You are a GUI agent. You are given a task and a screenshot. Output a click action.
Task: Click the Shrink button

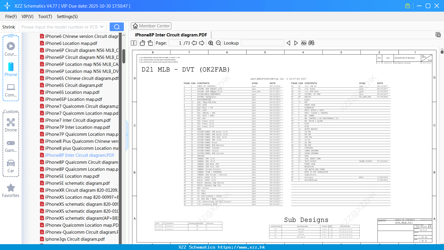pyautogui.click(x=9, y=27)
